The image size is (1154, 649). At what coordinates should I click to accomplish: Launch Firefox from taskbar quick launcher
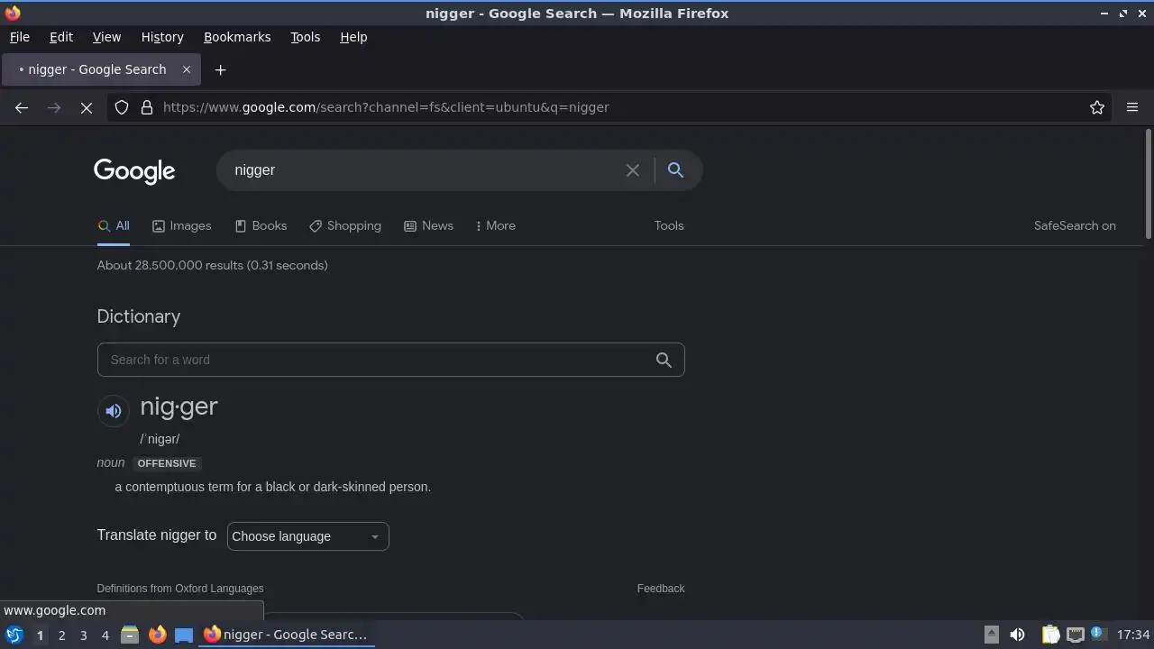[157, 635]
